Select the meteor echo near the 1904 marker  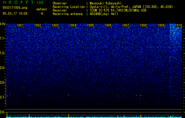(x=69, y=95)
